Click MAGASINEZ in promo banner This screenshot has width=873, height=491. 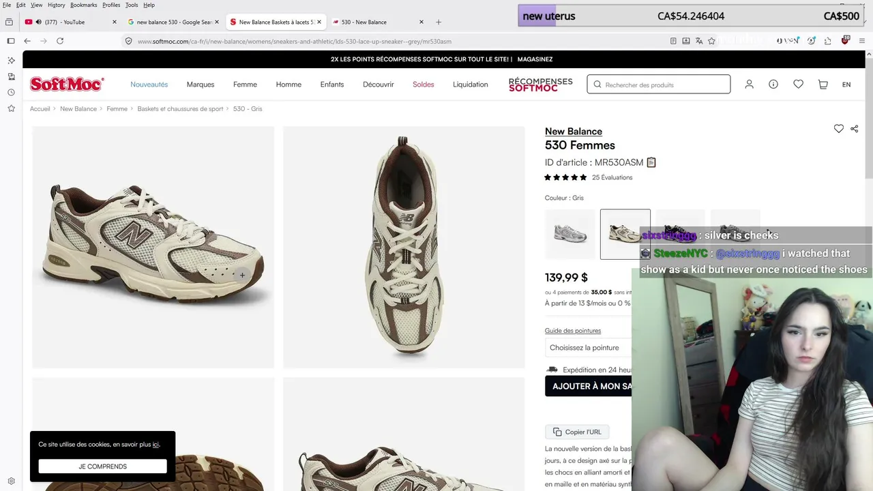click(x=535, y=59)
